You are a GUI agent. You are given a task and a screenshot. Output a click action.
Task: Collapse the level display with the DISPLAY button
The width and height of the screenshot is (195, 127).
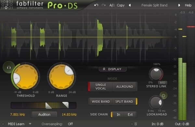pos(113,69)
